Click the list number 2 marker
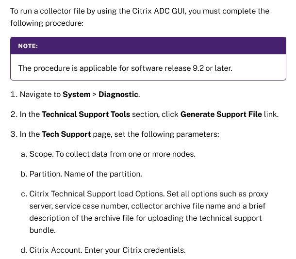Image resolution: width=296 pixels, height=259 pixels. 14,114
